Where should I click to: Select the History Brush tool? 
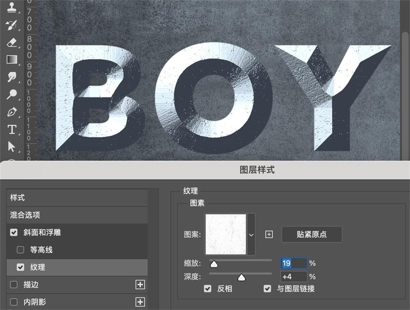point(11,25)
